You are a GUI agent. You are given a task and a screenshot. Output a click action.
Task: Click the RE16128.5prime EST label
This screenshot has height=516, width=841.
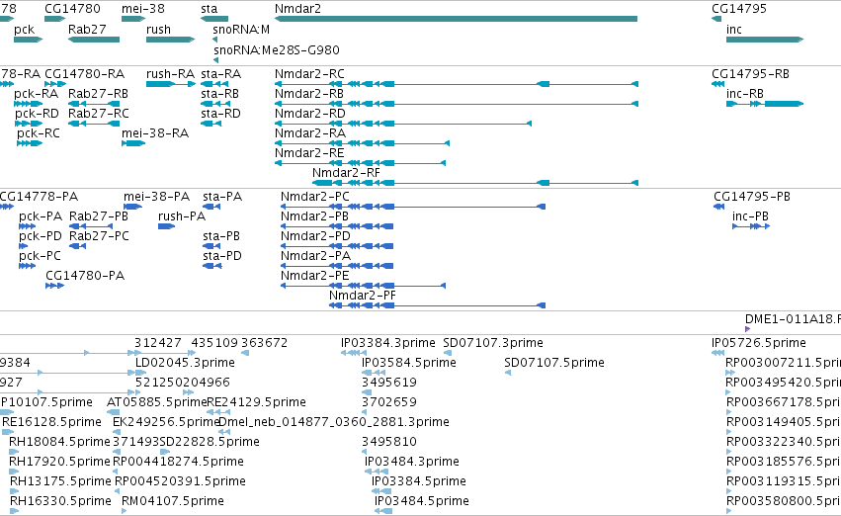51,422
